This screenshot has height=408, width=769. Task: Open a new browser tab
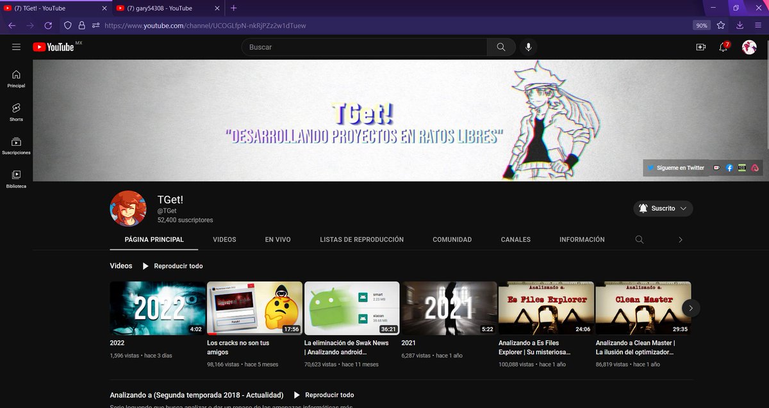(234, 8)
